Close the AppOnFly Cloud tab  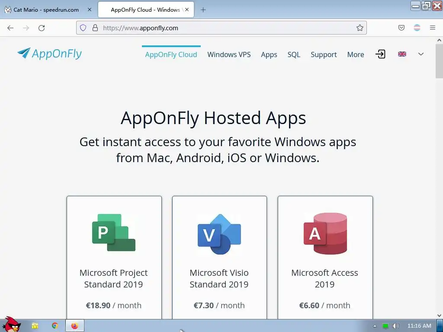click(x=187, y=10)
